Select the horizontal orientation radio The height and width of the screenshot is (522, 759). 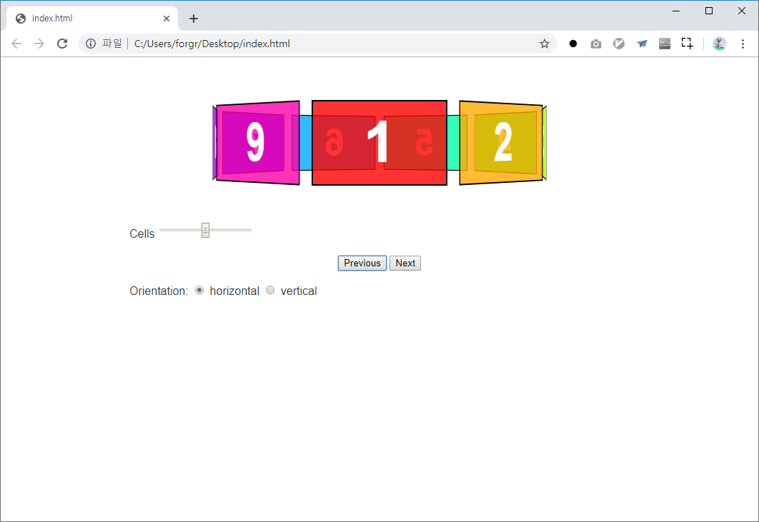click(199, 290)
